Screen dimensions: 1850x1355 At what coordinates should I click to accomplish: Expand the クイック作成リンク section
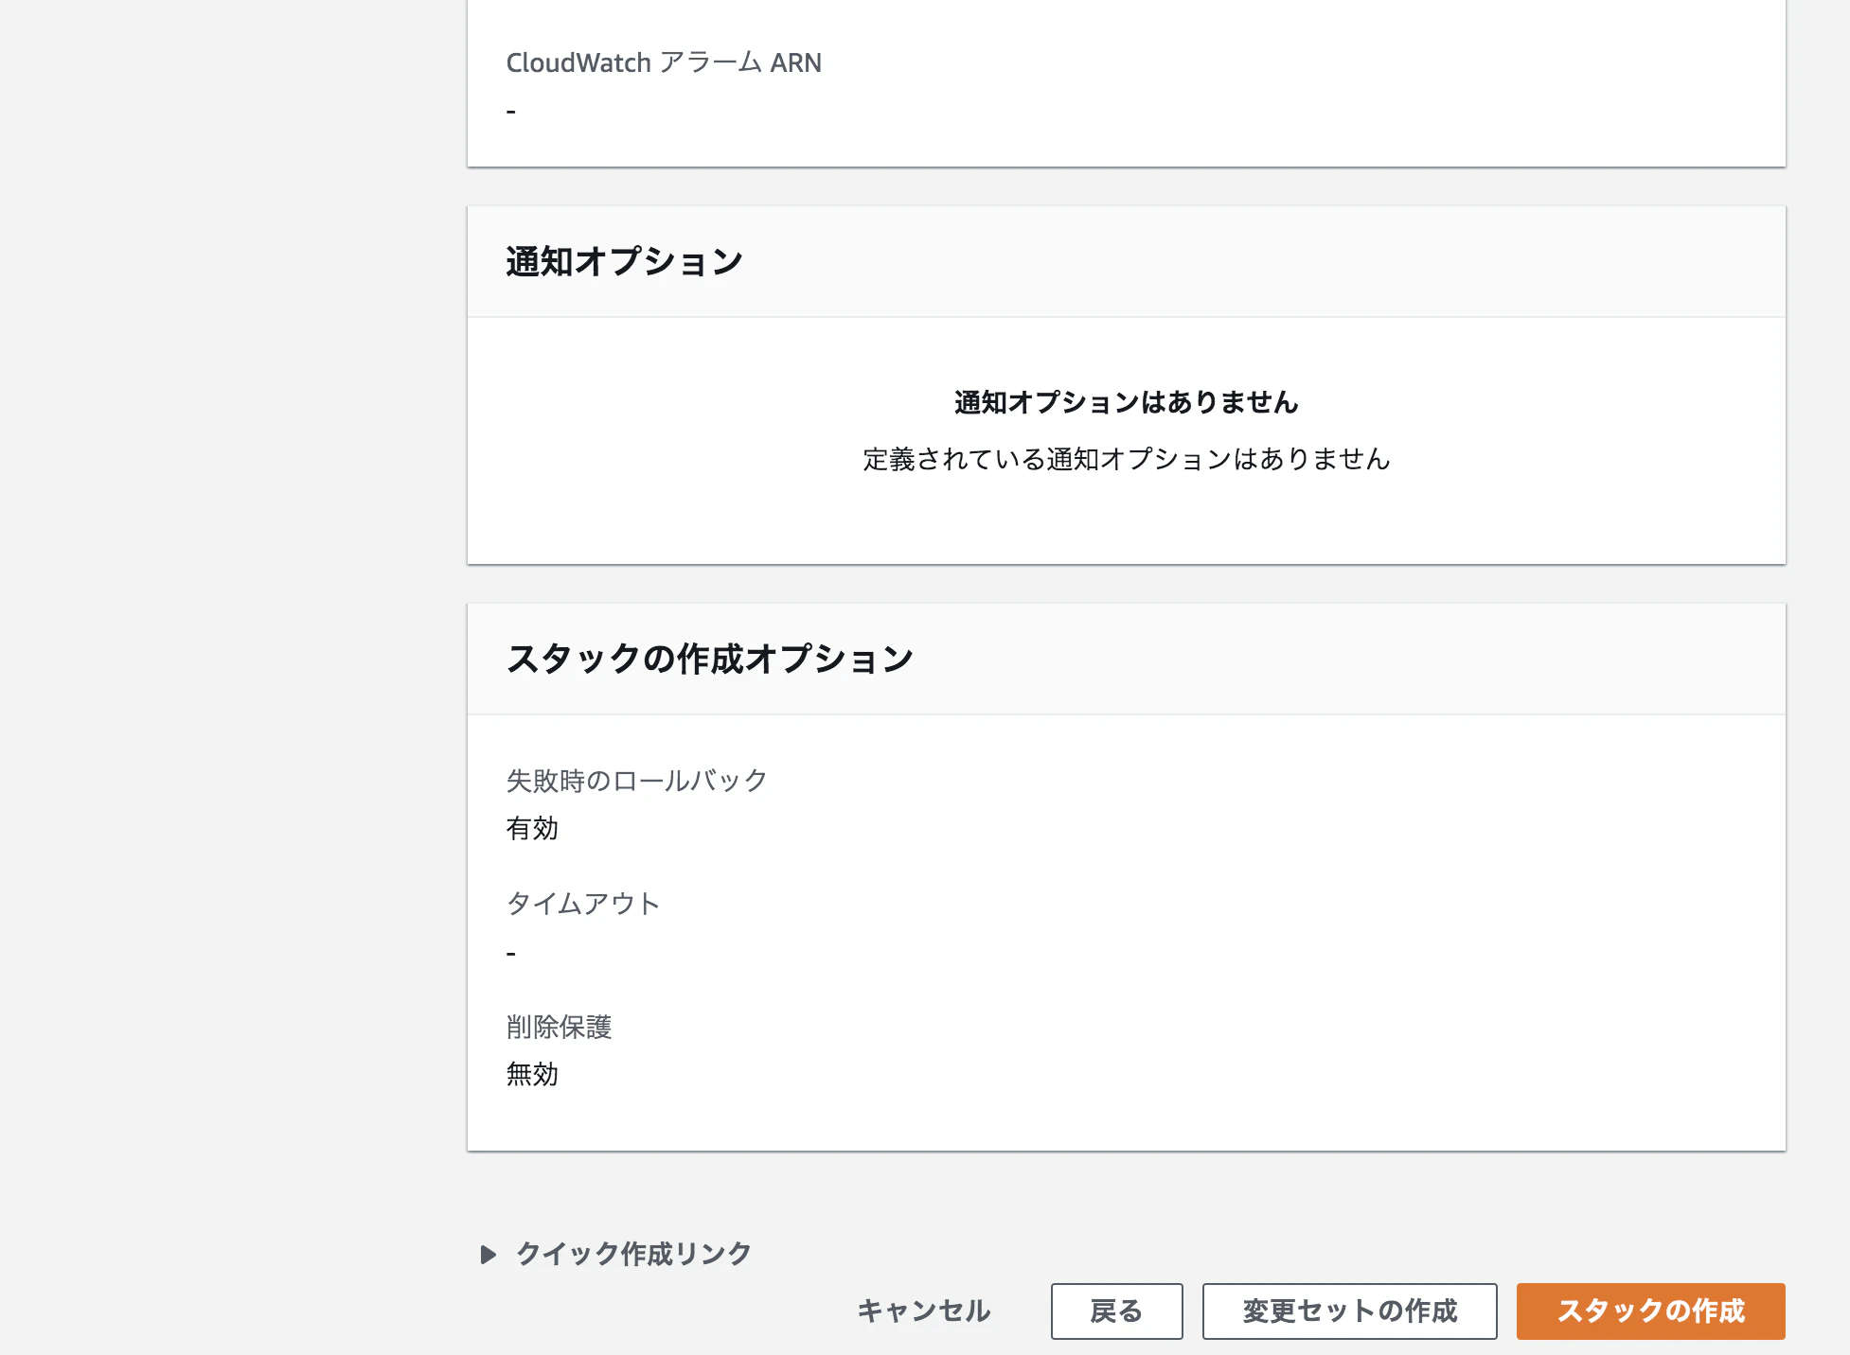[617, 1254]
